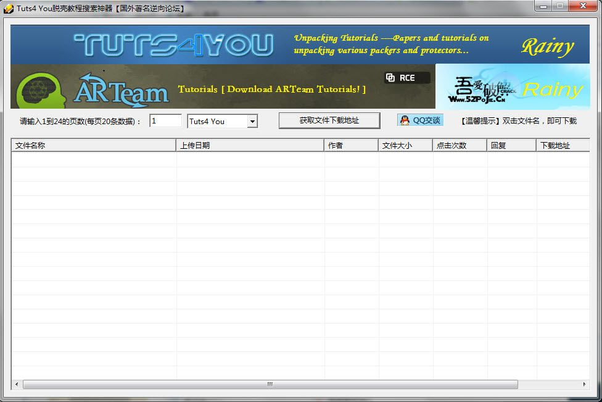The width and height of the screenshot is (602, 402).
Task: Click the QQ penguin icon on the QQ交谈 button
Action: click(x=405, y=120)
